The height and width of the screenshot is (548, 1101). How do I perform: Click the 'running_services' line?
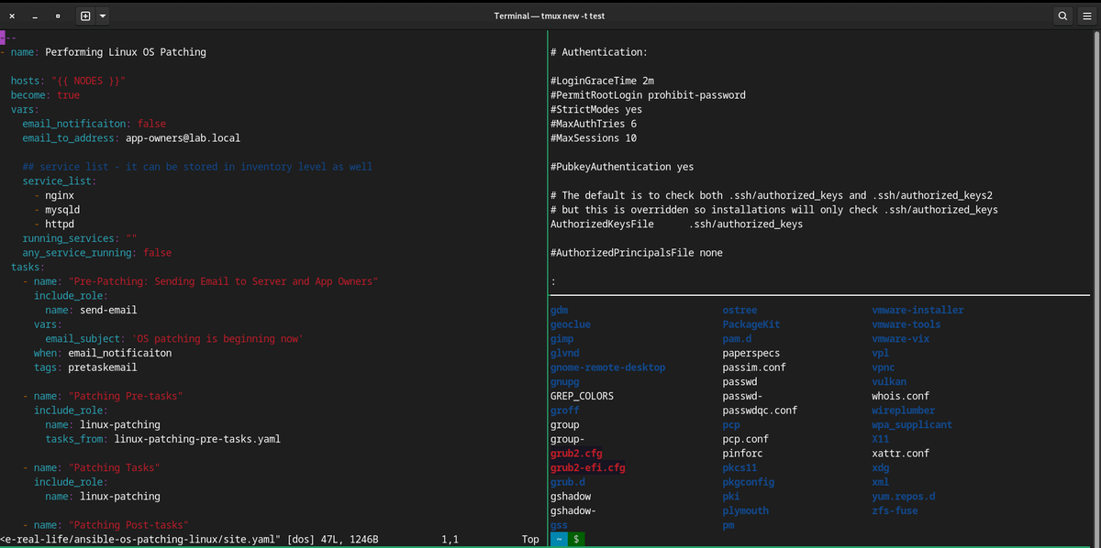80,238
